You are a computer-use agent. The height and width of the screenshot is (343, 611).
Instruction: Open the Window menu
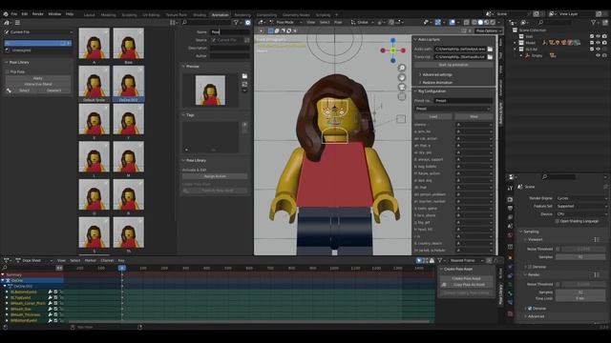54,14
